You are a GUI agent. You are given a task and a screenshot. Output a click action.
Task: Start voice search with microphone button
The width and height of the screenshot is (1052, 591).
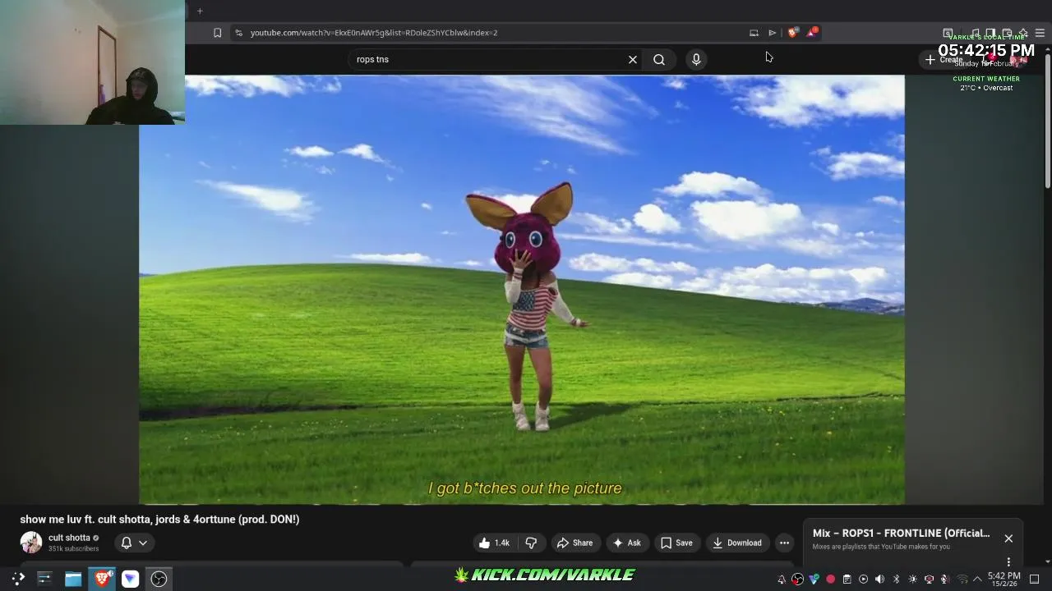(x=696, y=59)
